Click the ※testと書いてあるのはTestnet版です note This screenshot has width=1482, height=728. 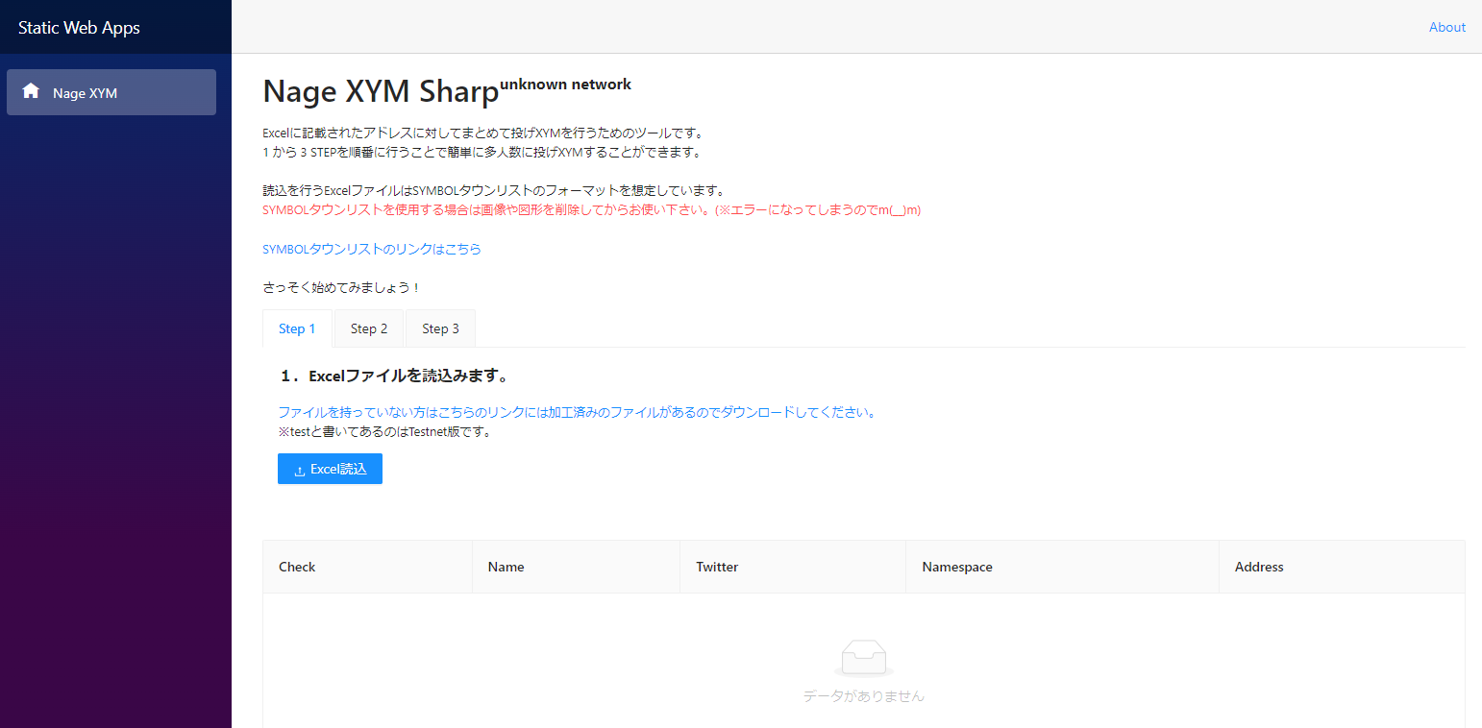coord(384,431)
